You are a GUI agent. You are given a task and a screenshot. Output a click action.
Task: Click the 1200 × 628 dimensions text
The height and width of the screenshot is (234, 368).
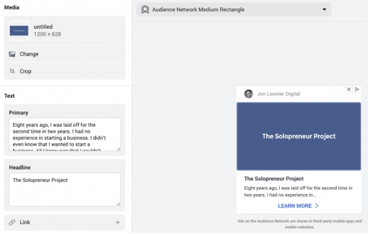[47, 34]
